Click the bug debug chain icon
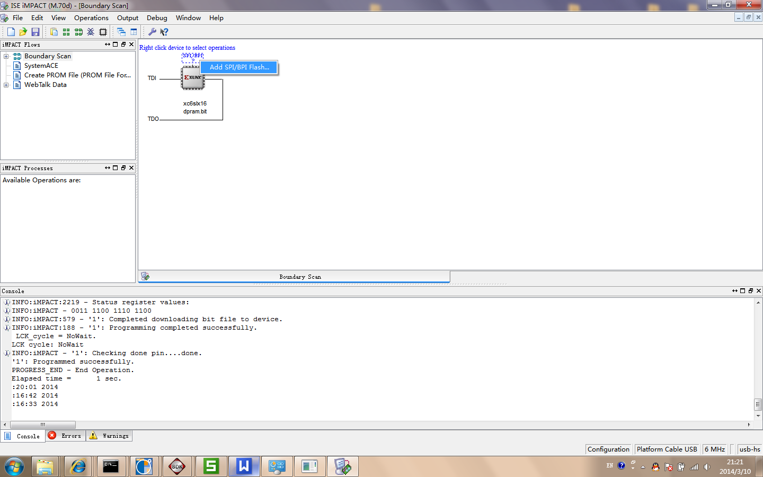The image size is (763, 477). (91, 32)
